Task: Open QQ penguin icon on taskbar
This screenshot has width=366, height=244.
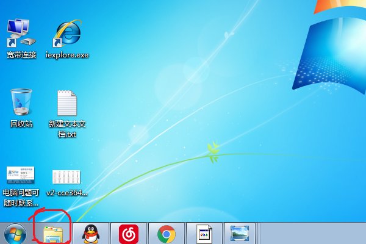Action: [90, 233]
